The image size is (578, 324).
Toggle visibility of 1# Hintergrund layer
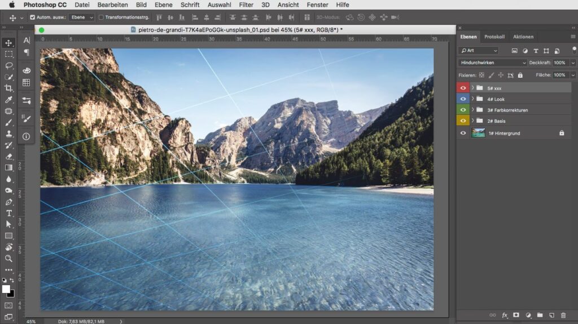pos(463,133)
